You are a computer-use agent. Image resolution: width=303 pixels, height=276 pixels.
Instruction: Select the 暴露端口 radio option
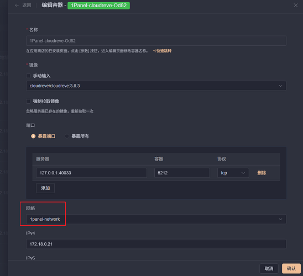(33, 136)
